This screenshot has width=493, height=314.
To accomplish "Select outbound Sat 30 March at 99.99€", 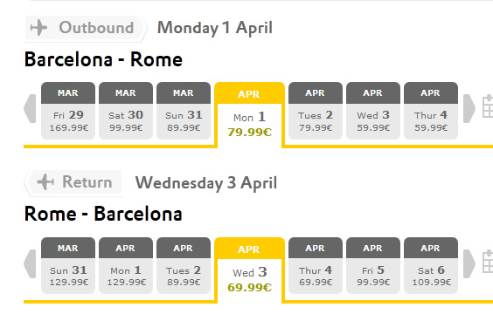I will [126, 111].
